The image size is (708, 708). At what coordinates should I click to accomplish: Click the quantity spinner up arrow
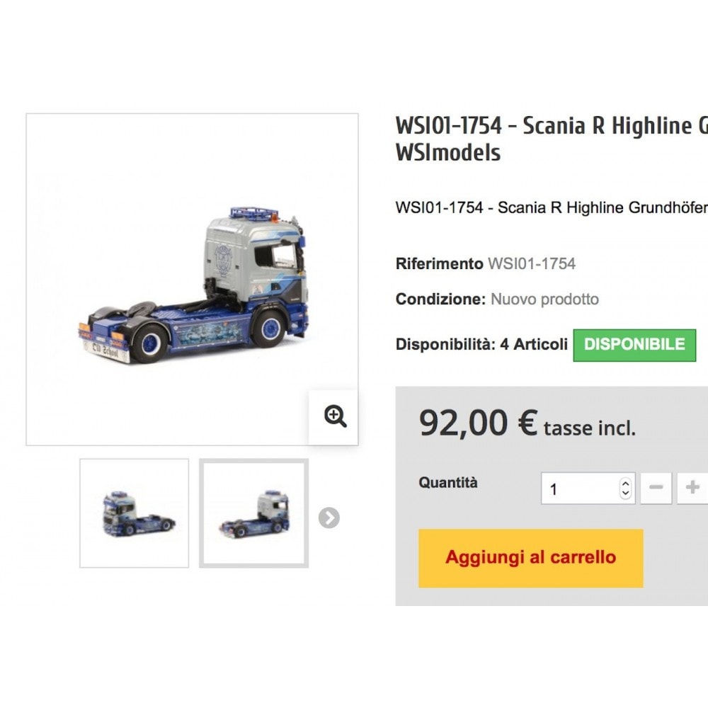tap(625, 483)
